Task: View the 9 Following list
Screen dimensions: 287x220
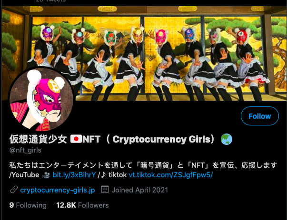Action: pyautogui.click(x=28, y=205)
